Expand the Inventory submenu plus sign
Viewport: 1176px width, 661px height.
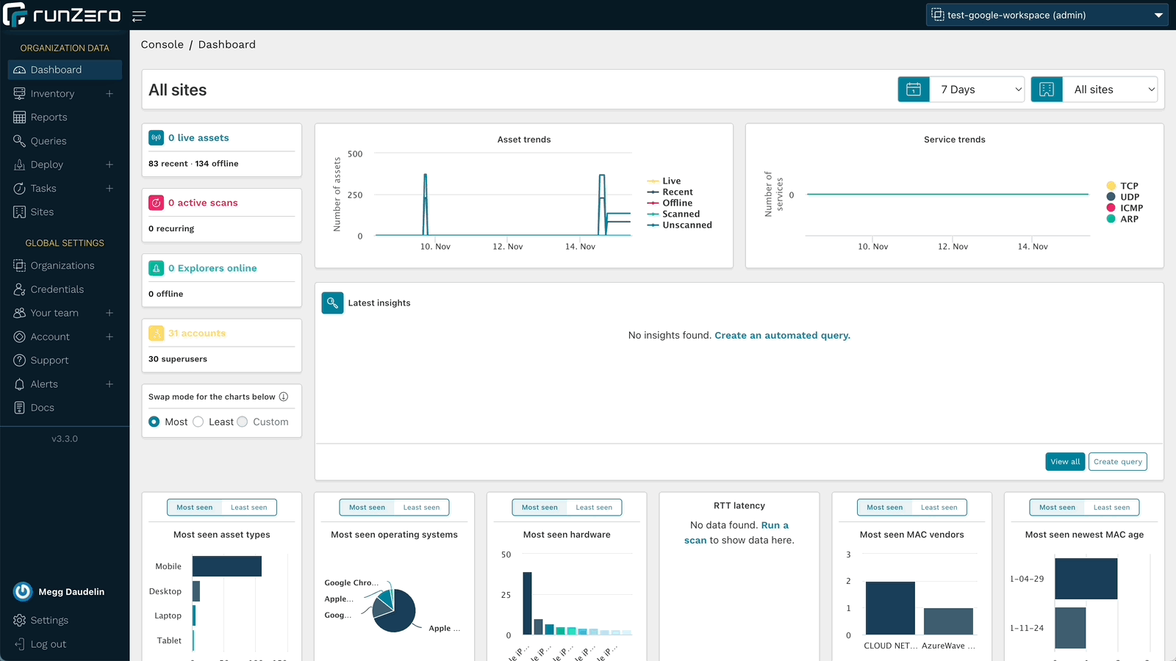coord(110,93)
